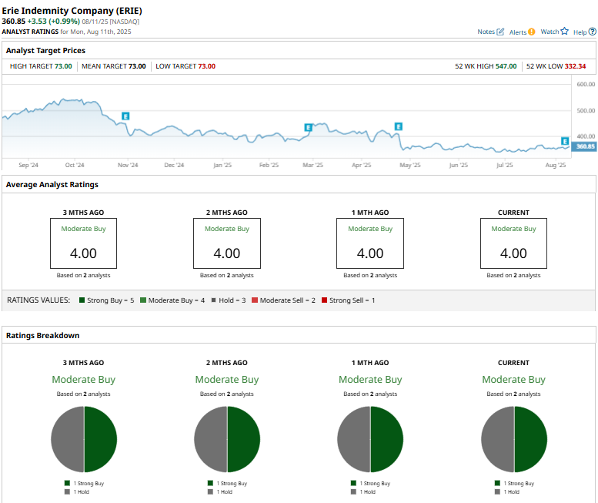Image resolution: width=598 pixels, height=503 pixels.
Task: Click the 1 MTH AGO pie chart
Action: pos(370,439)
